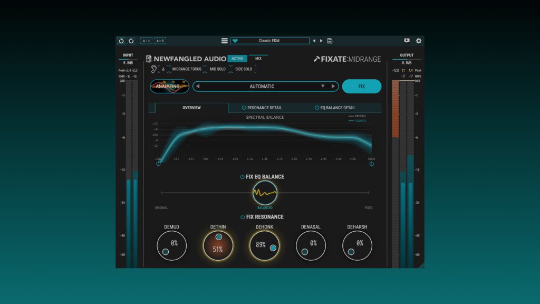The image size is (540, 304).
Task: Click the PROFILE legend entry
Action: (x=358, y=116)
